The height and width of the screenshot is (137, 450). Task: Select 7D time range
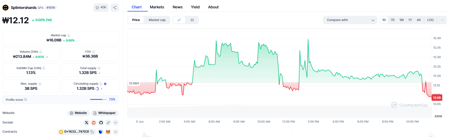[x=393, y=20]
